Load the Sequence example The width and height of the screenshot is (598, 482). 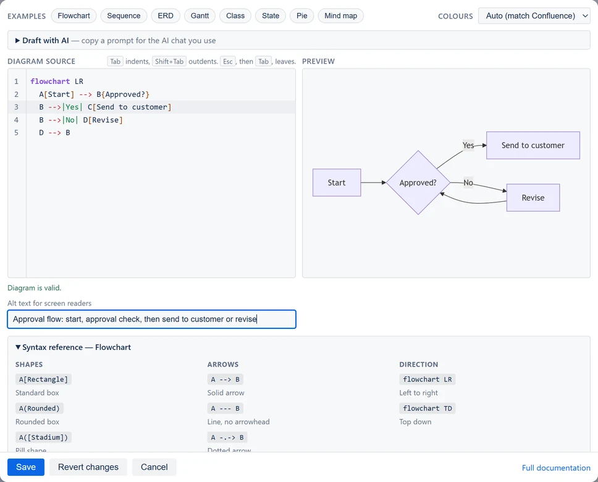(124, 16)
